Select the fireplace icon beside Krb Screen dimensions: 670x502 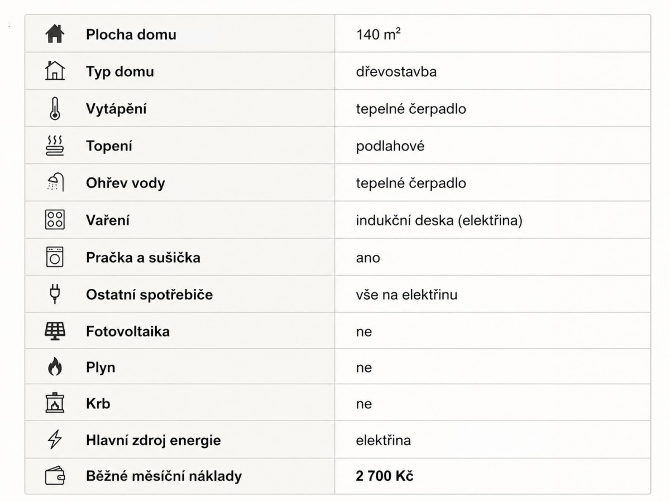pos(55,403)
